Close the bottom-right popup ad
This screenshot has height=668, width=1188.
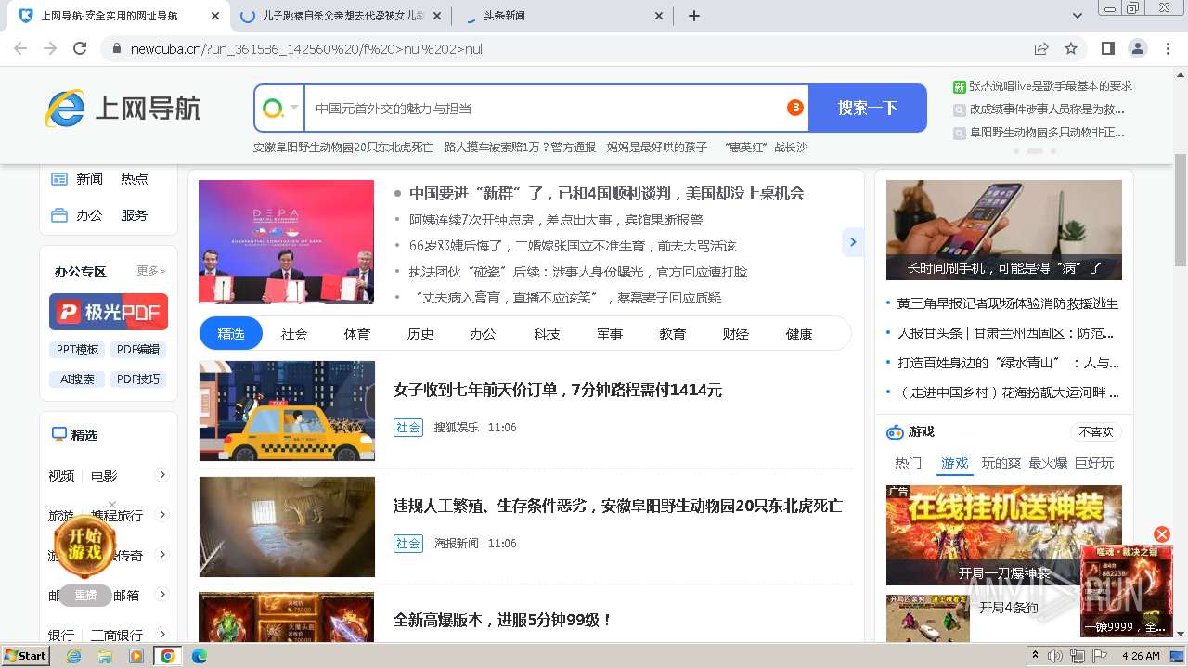[x=1161, y=534]
